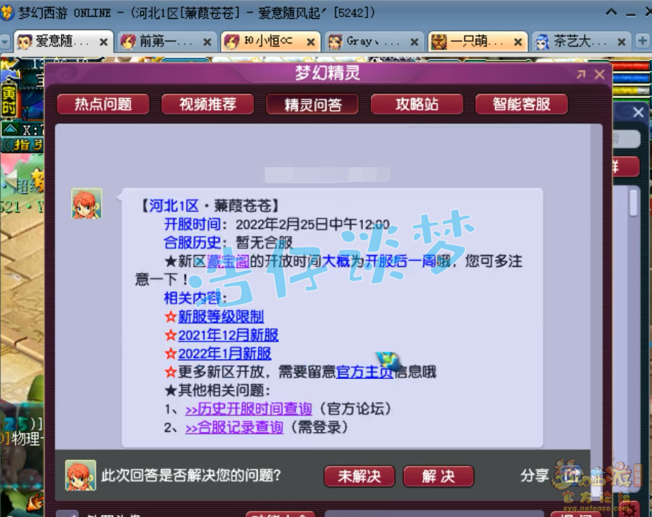Open the tab list dropdown arrow at far left

pyautogui.click(x=6, y=42)
